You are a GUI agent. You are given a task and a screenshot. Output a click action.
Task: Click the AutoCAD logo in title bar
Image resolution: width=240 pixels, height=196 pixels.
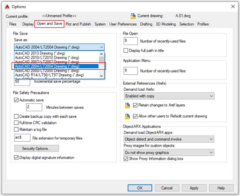(7, 7)
